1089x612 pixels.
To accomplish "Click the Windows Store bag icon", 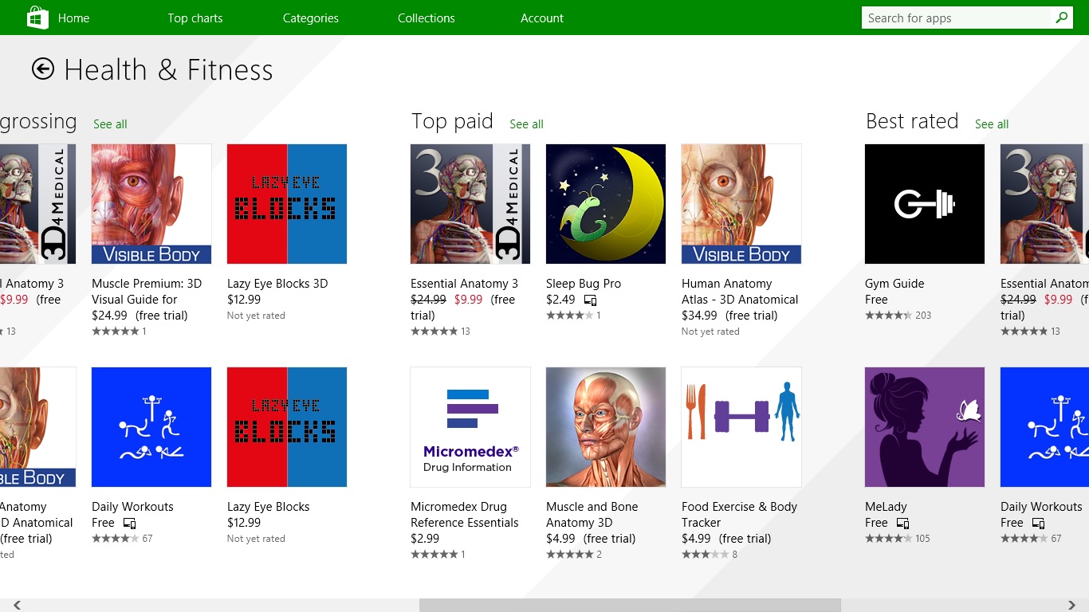I will 37,18.
